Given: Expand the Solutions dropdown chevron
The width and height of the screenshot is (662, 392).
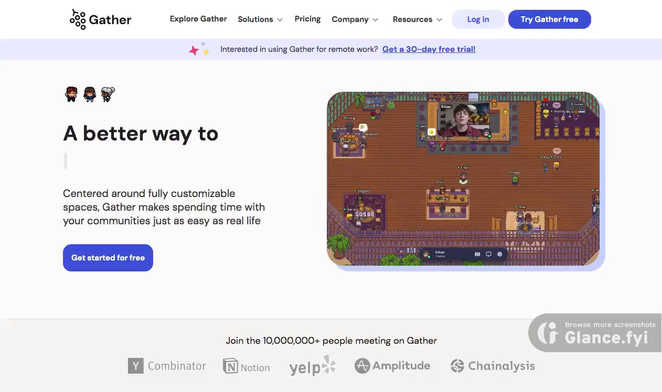Looking at the screenshot, I should click(280, 20).
